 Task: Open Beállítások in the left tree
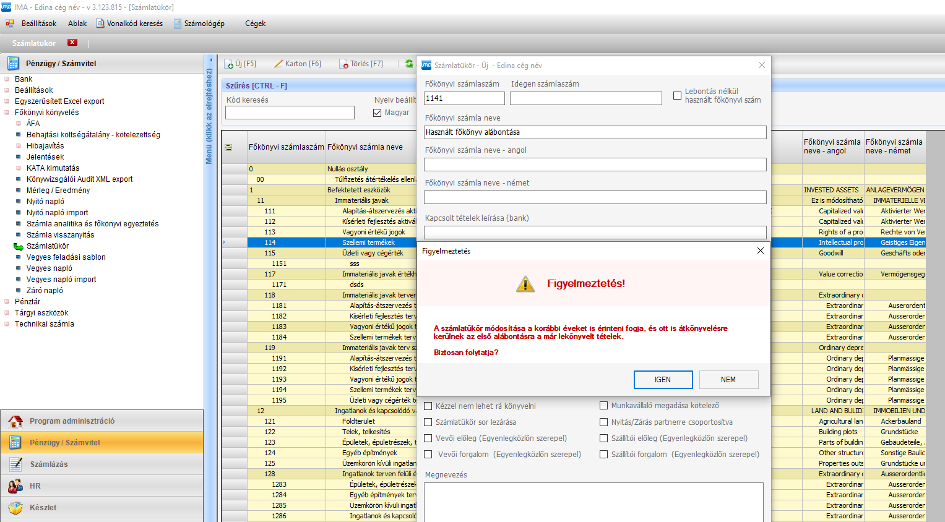[34, 90]
